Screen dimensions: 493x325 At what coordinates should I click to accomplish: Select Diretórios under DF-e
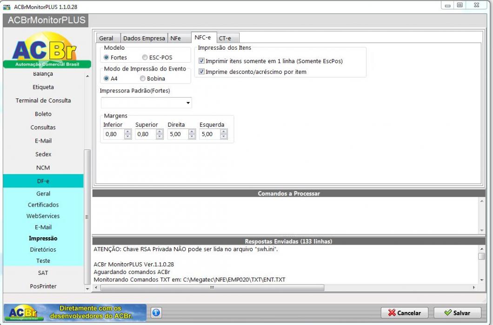[43, 249]
